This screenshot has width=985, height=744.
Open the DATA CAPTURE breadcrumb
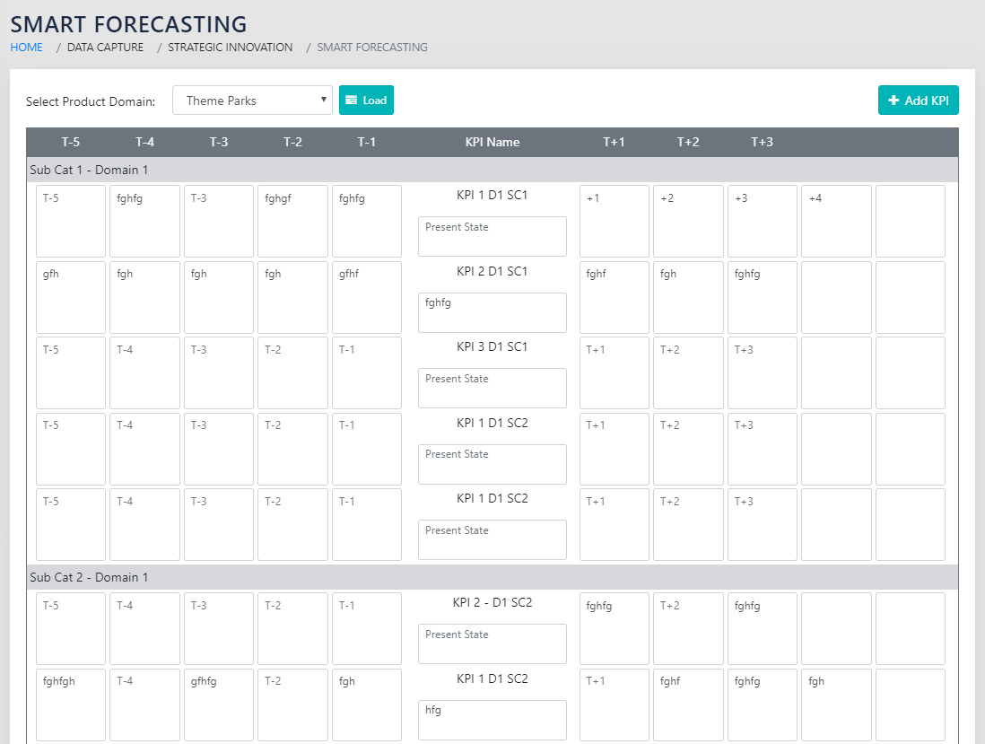coord(105,48)
